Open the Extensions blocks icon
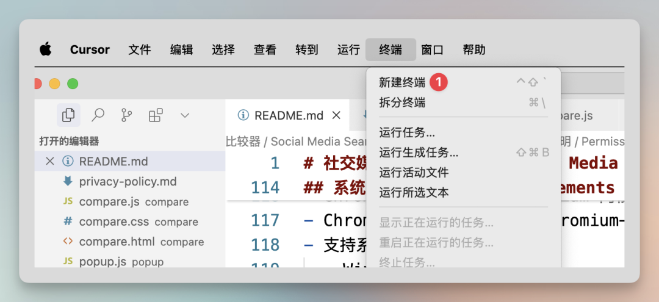 156,115
